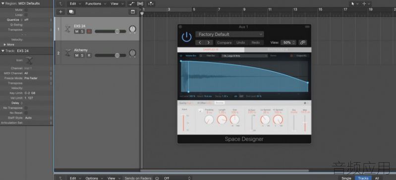
Task: Click the hierarchy-up arrow in tracks toolbar
Action: (60, 4)
